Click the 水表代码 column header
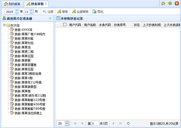This screenshot has width=181, height=128. 105,25
